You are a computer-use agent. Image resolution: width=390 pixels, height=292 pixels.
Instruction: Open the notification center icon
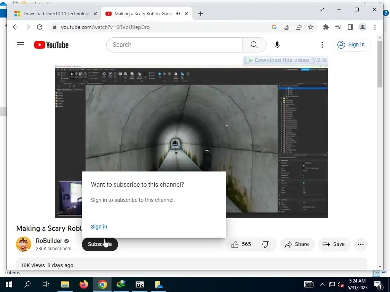click(377, 284)
